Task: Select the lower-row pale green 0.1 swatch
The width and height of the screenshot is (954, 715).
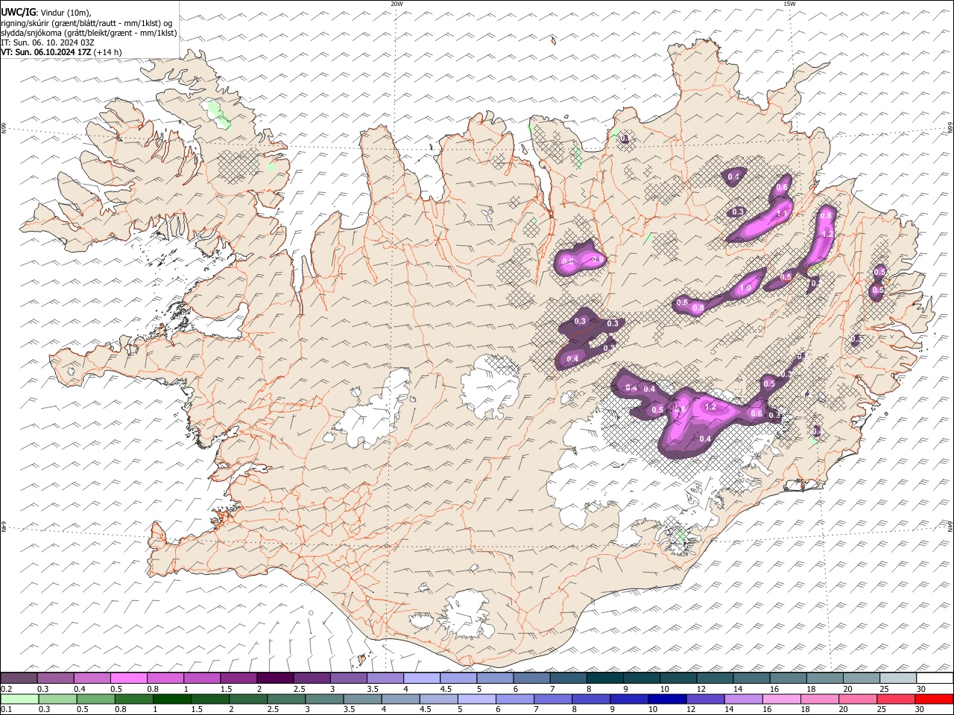Action: [x=19, y=699]
